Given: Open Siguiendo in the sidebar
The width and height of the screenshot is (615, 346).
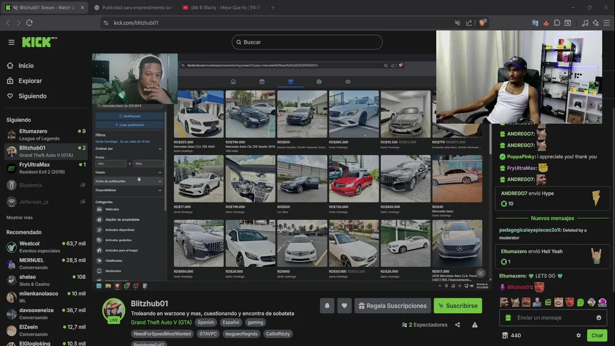Looking at the screenshot, I should point(32,96).
